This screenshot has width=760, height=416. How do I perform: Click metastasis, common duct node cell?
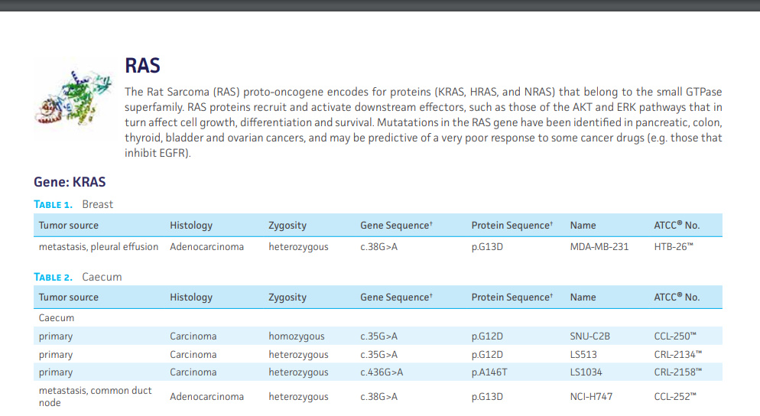tap(95, 397)
